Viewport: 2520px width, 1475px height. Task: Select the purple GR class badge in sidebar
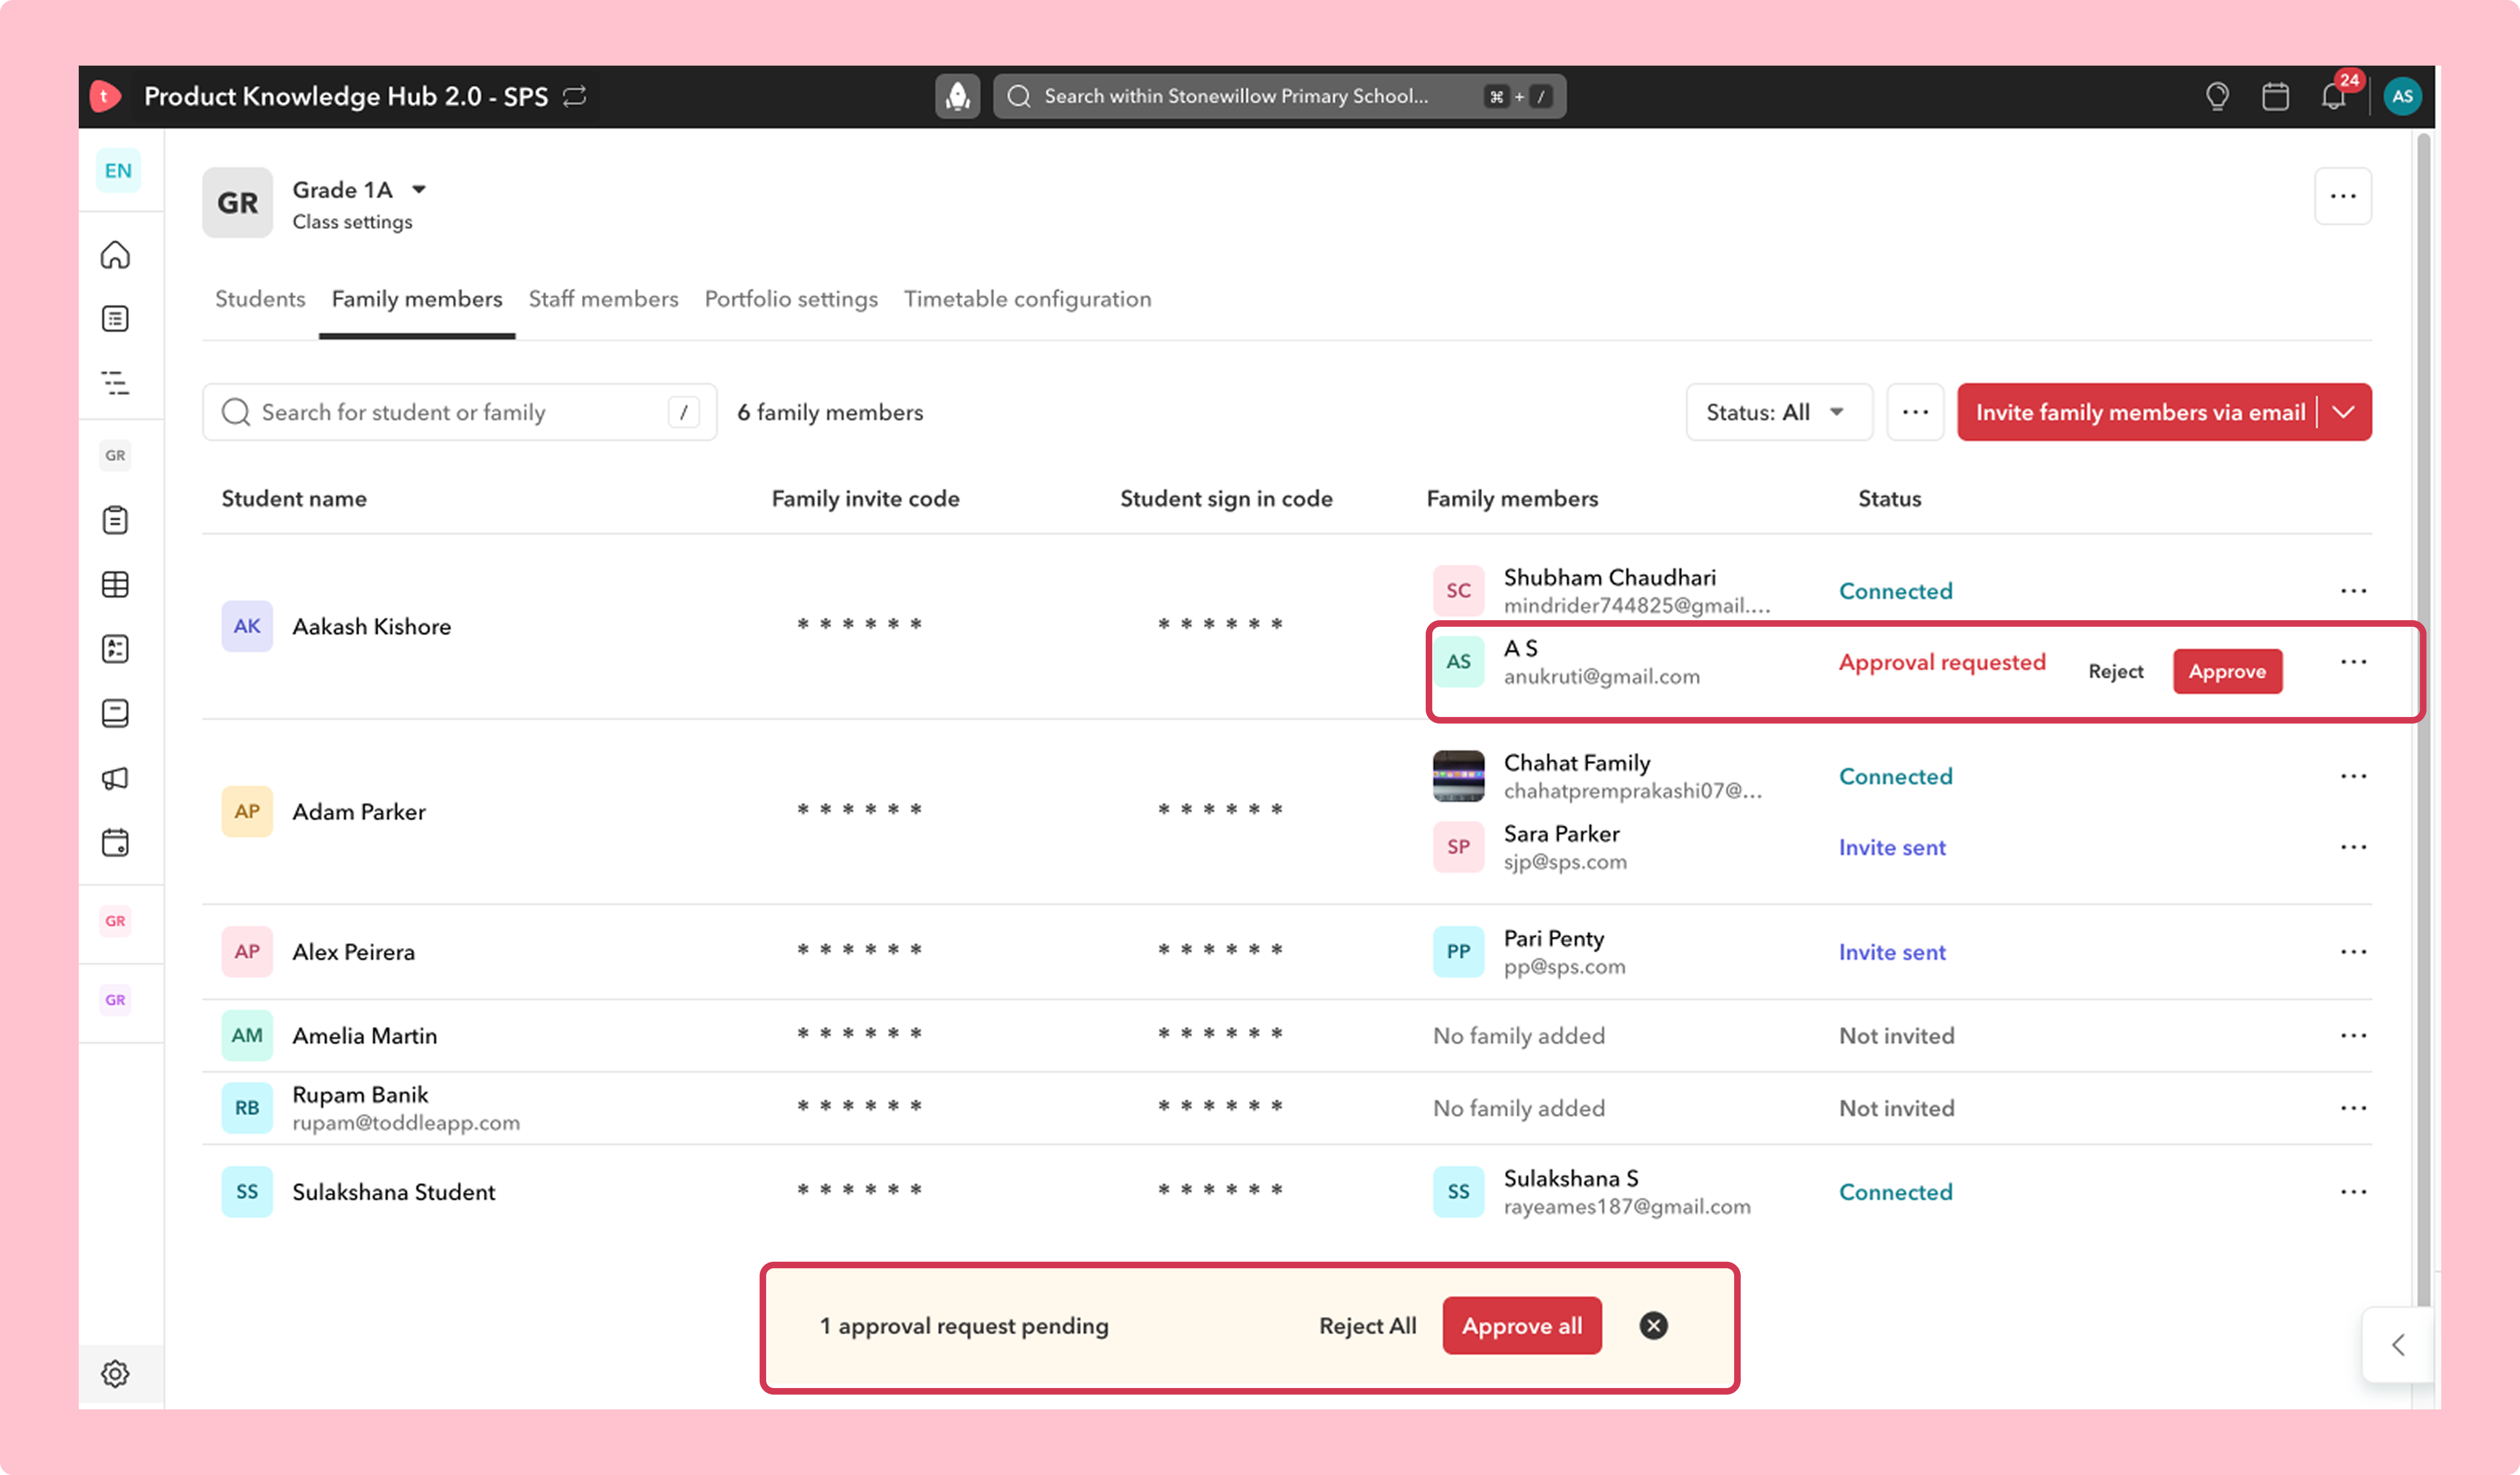(x=115, y=1000)
